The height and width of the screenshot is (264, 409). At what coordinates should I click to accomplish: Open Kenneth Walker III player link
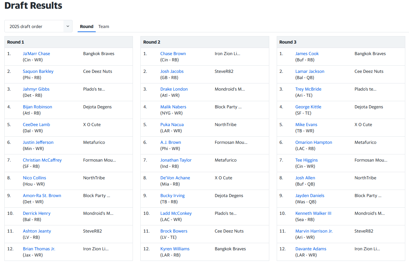pos(313,213)
